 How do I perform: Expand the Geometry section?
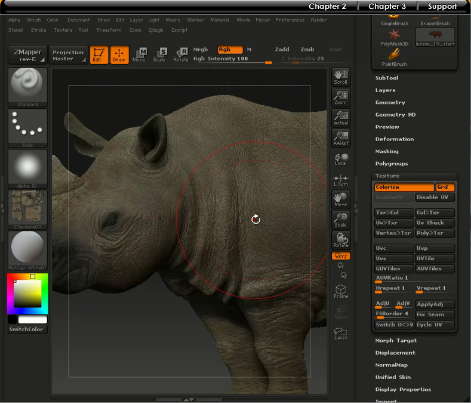tap(390, 102)
